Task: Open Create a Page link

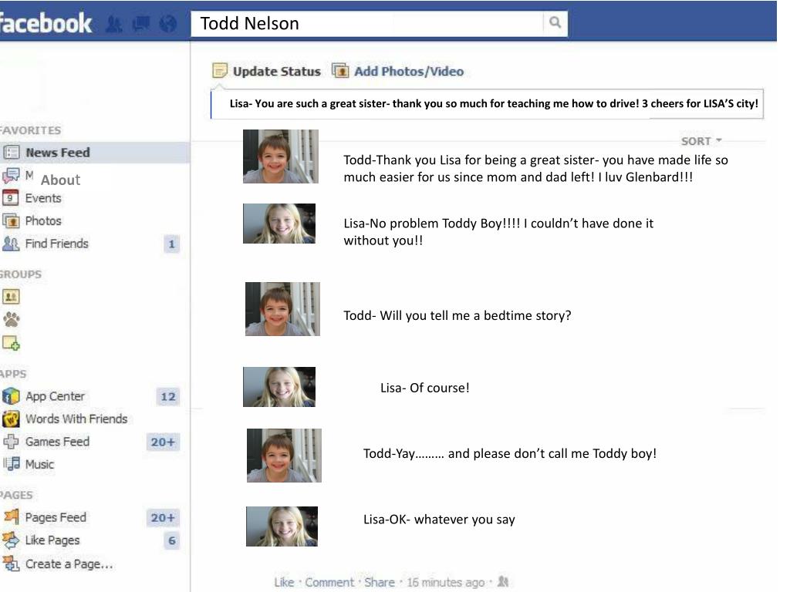Action: (69, 564)
